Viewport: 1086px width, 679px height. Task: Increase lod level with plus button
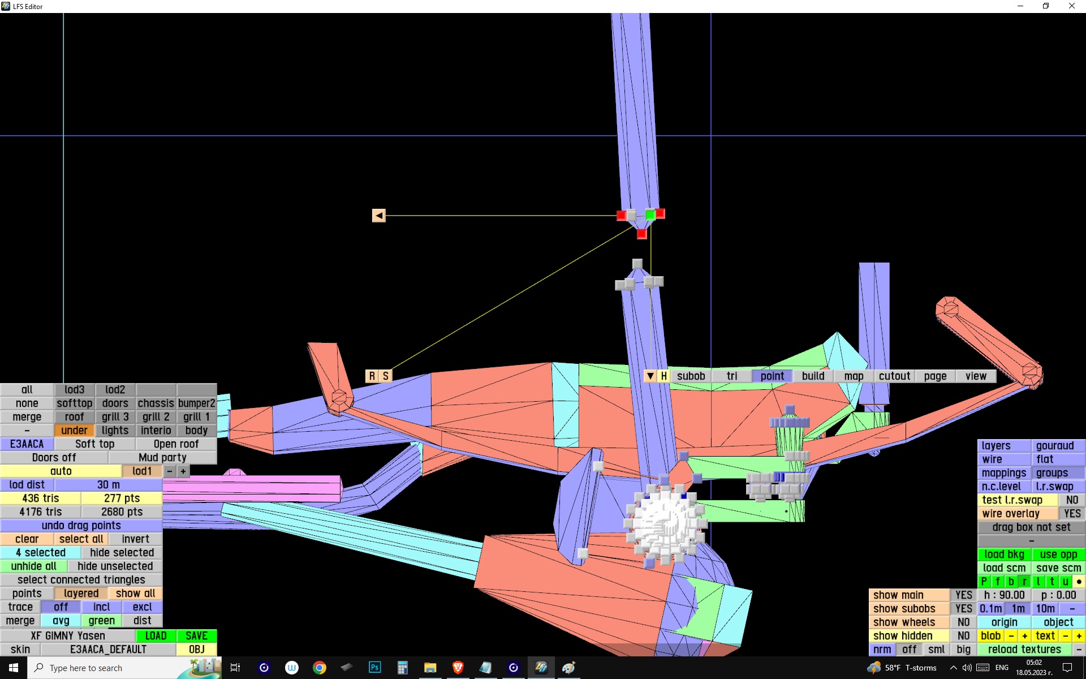(x=183, y=471)
